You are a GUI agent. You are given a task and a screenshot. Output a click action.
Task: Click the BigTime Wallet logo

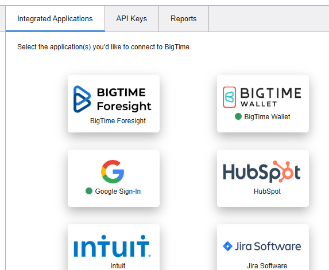click(262, 97)
